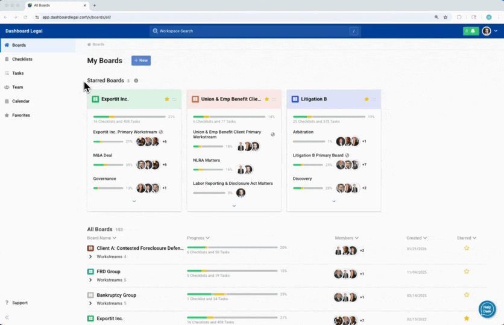Expand FRD Group Workstreams
Viewport: 504px width, 325px height.
[x=90, y=280]
